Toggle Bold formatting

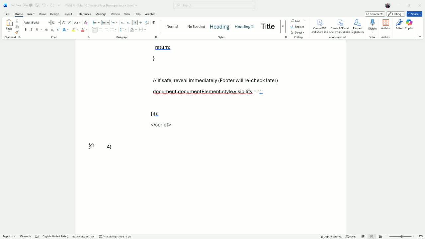tap(26, 30)
